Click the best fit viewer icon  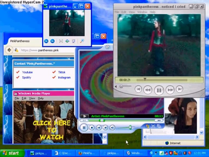[61, 41]
